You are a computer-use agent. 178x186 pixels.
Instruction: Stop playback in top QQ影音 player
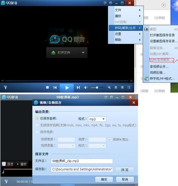pos(47,88)
